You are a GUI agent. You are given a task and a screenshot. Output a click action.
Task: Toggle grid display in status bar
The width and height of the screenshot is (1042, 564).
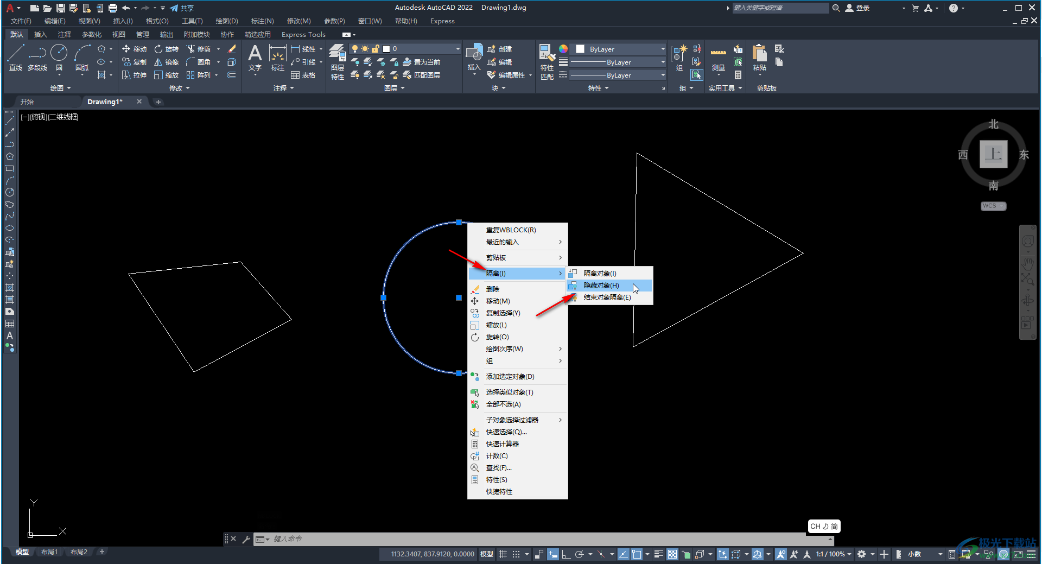pyautogui.click(x=503, y=554)
